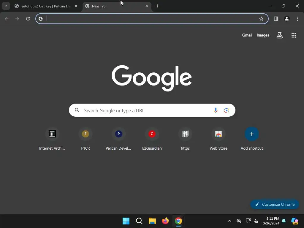The image size is (304, 228).
Task: Open Gmail link
Action: click(247, 35)
